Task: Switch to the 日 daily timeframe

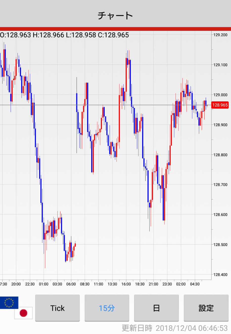Action: click(156, 308)
